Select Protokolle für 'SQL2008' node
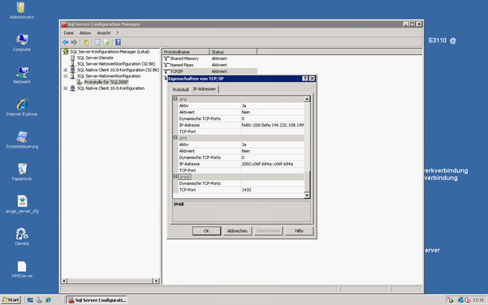The height and width of the screenshot is (305, 488). [x=106, y=82]
